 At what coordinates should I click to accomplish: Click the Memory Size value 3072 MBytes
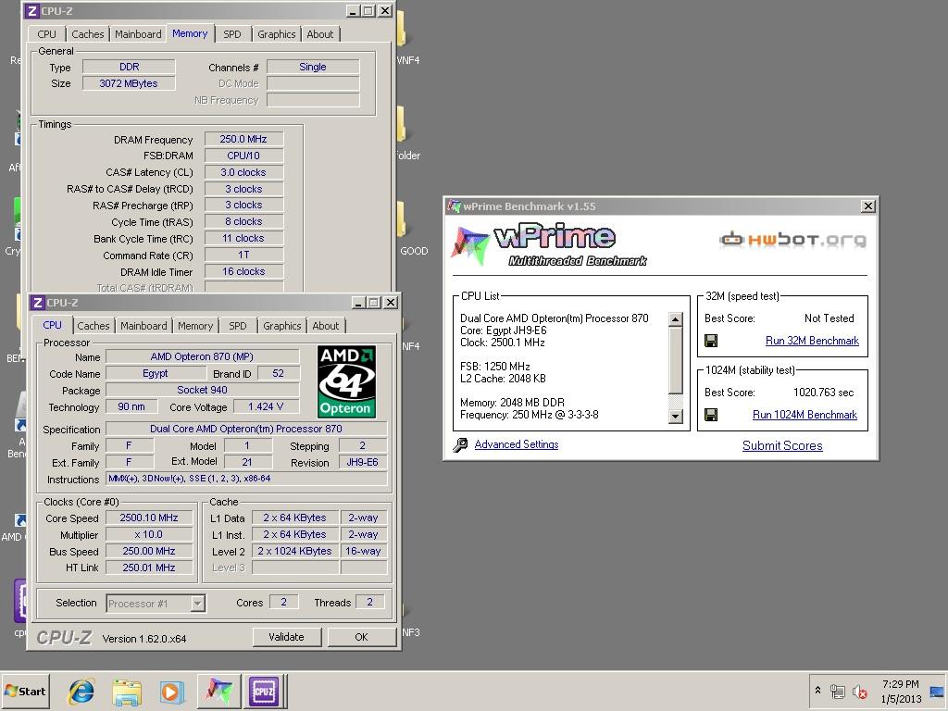pos(129,83)
